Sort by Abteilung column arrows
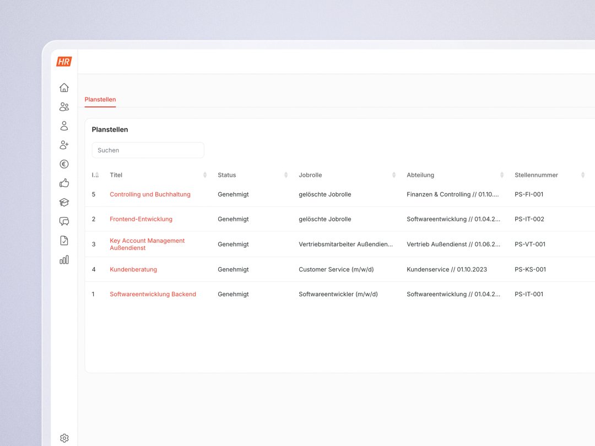Screen dimensions: 595x446 tap(502, 175)
